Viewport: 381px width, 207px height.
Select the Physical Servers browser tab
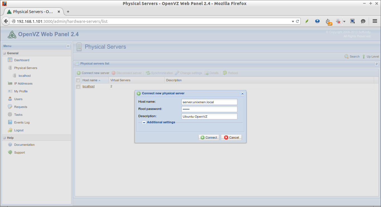point(33,12)
